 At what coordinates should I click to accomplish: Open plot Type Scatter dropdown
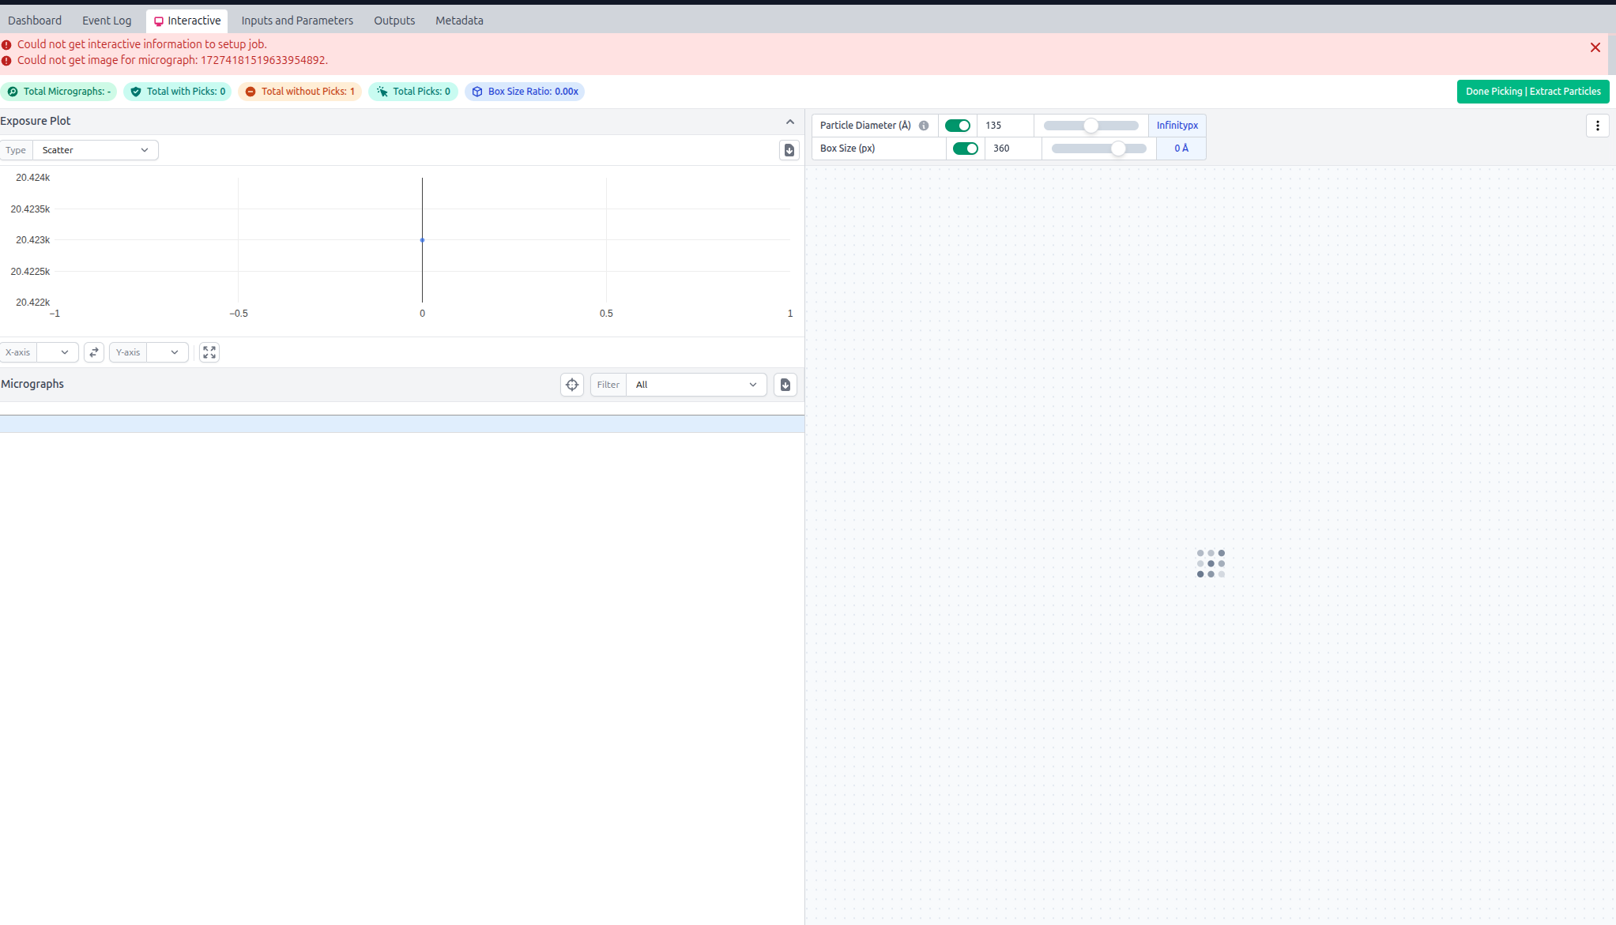[95, 150]
